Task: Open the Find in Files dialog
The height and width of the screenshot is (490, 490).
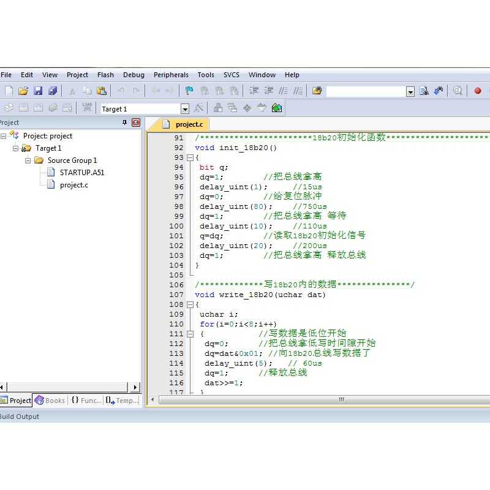Action: coord(317,91)
